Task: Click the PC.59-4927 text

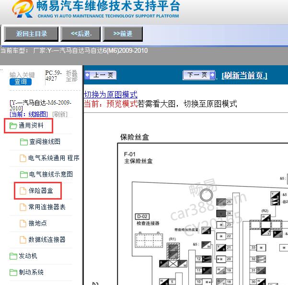Action: tap(53, 76)
